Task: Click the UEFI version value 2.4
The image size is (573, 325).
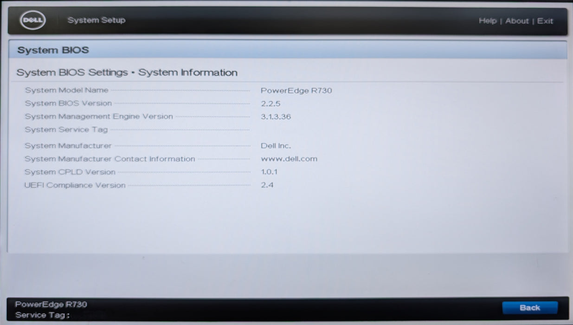Action: click(267, 185)
